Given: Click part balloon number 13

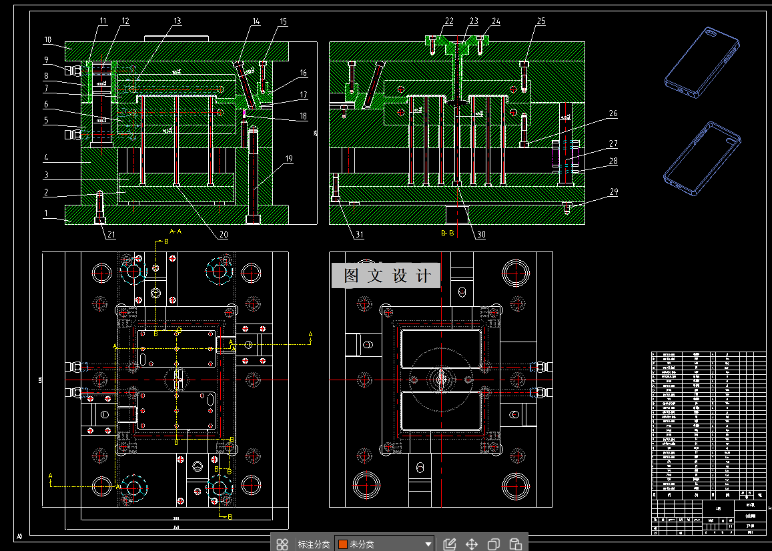Looking at the screenshot, I should 177,21.
